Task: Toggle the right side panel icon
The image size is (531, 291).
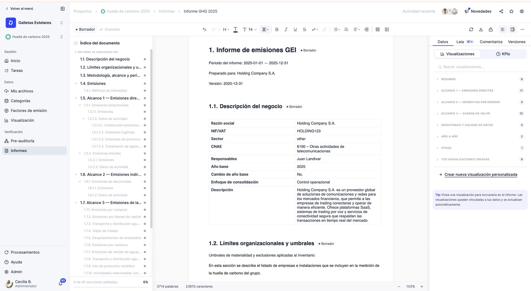Action: click(x=512, y=30)
